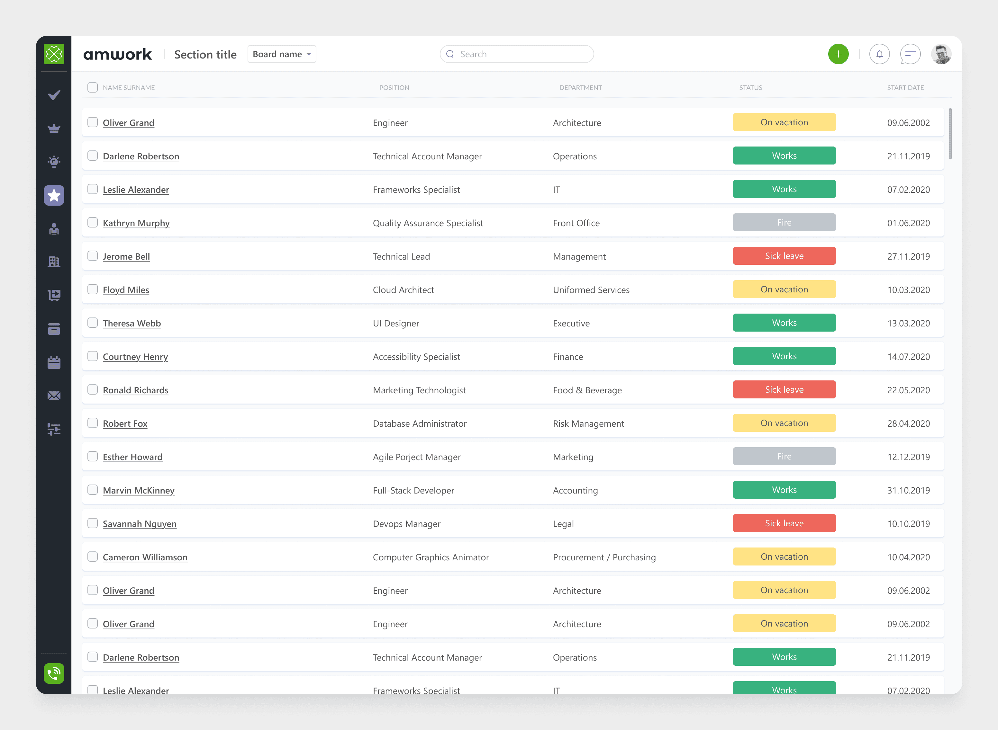Select the star favorites sidebar icon
Screen dimensions: 998x730
pos(54,195)
